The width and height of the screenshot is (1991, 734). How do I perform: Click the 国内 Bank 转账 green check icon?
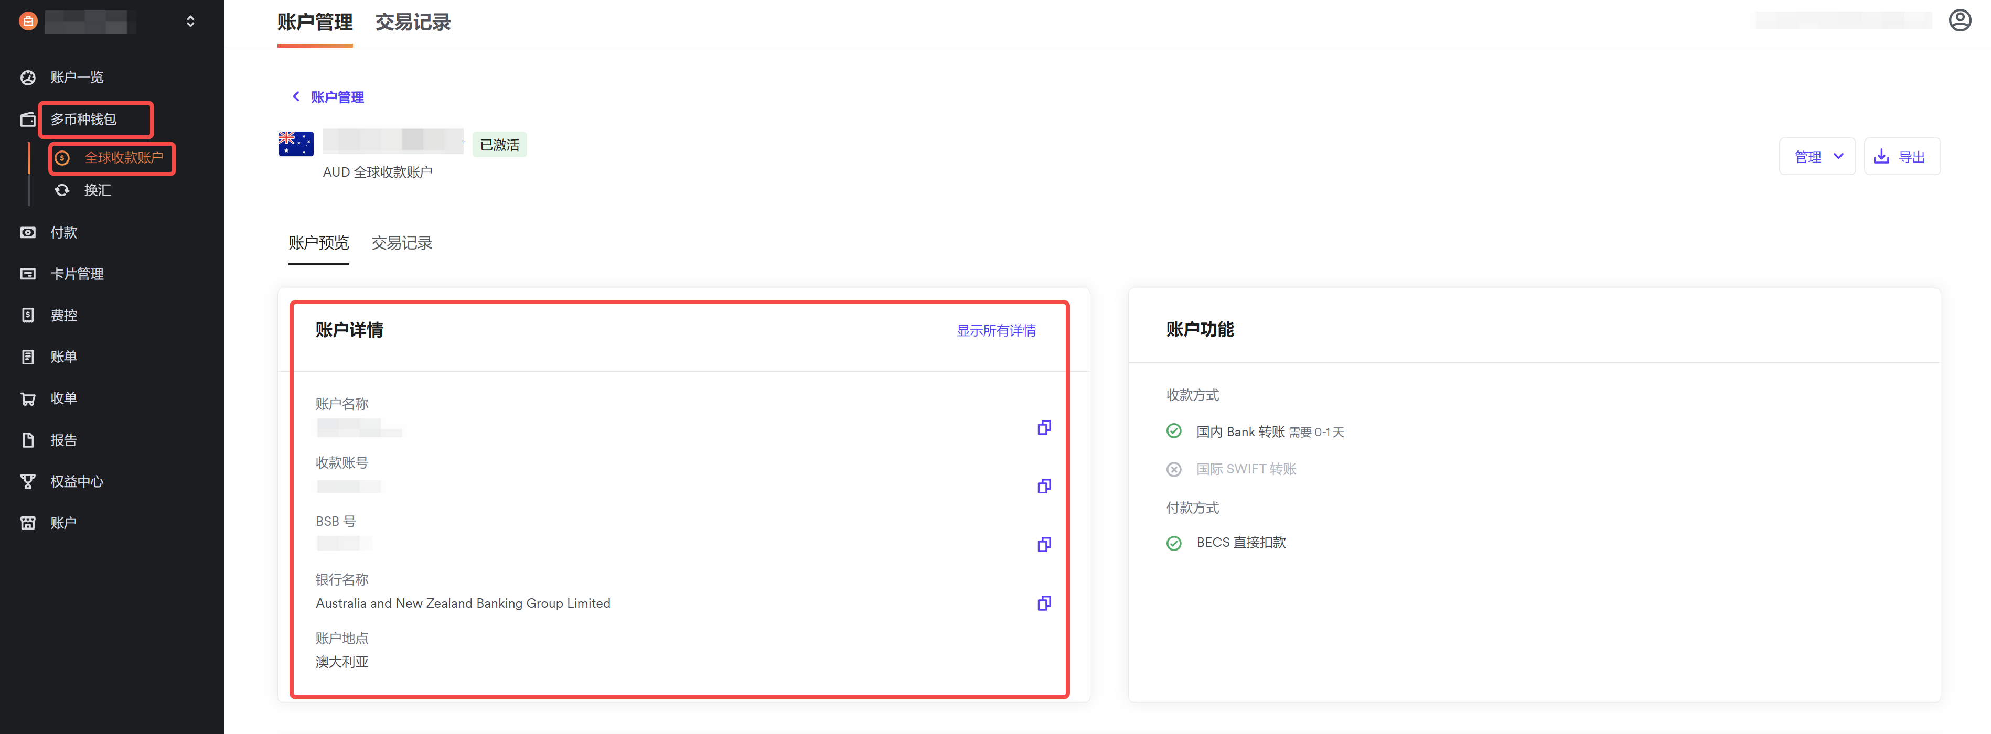click(x=1173, y=431)
